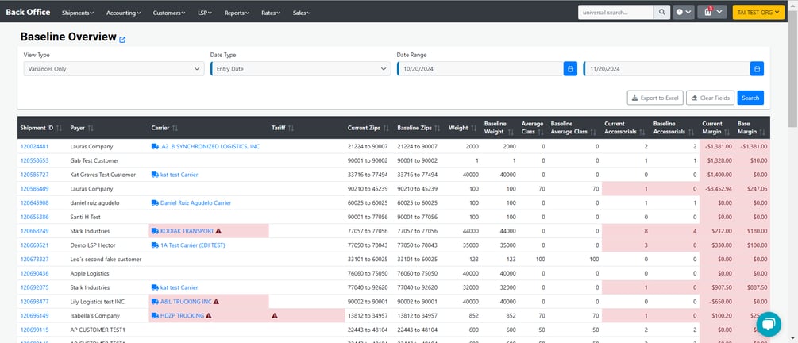Viewport: 798px width, 343px height.
Task: Open the end date calendar picker
Action: [757, 69]
